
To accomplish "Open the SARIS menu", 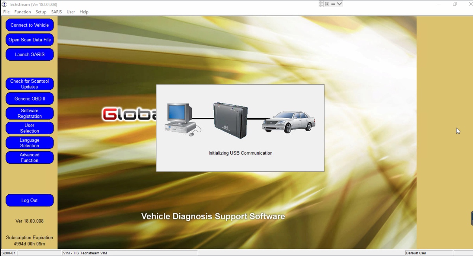I will tap(56, 12).
